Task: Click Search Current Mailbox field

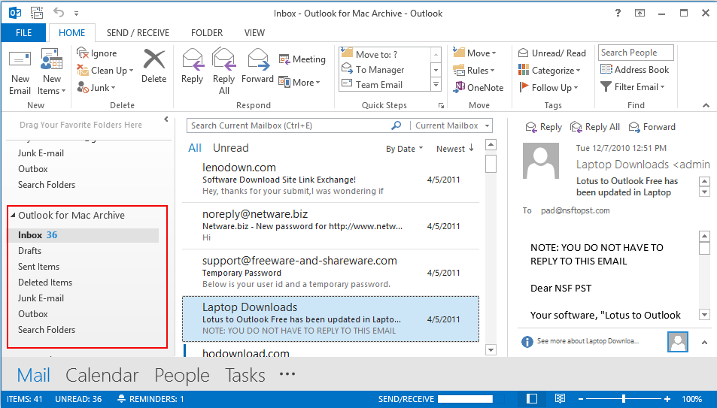Action: [287, 125]
